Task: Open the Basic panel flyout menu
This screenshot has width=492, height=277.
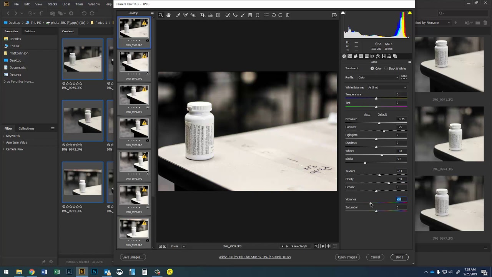Action: click(x=410, y=62)
